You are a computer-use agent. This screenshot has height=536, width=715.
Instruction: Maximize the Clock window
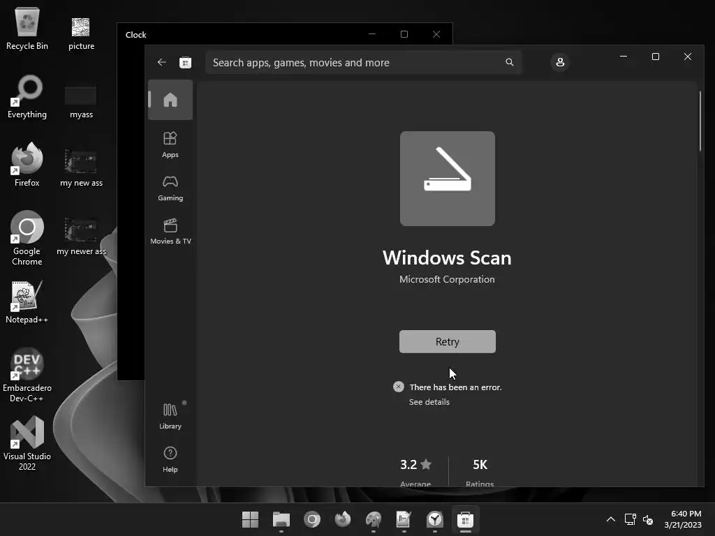(x=404, y=34)
